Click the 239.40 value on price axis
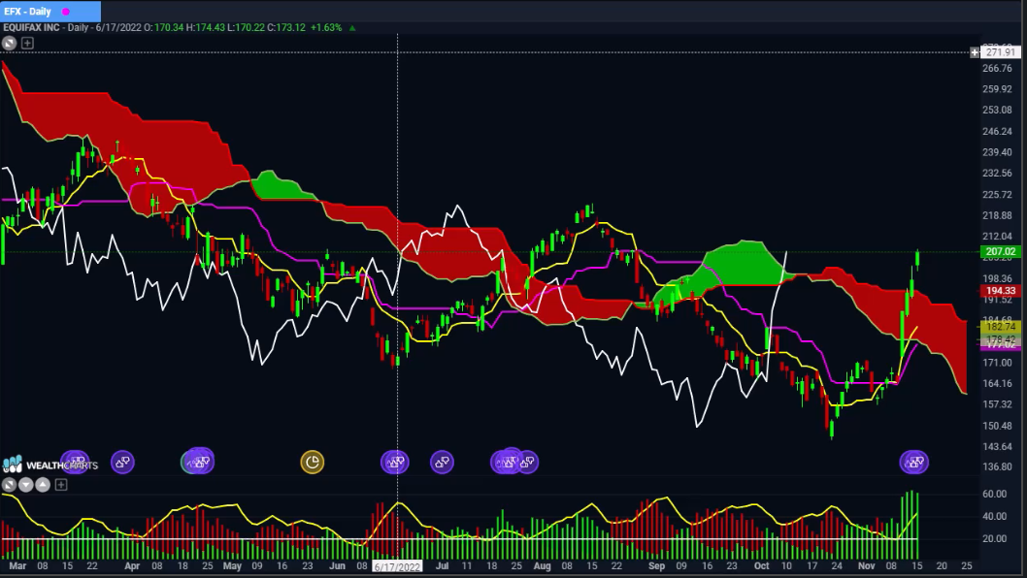The image size is (1027, 578). 997,152
